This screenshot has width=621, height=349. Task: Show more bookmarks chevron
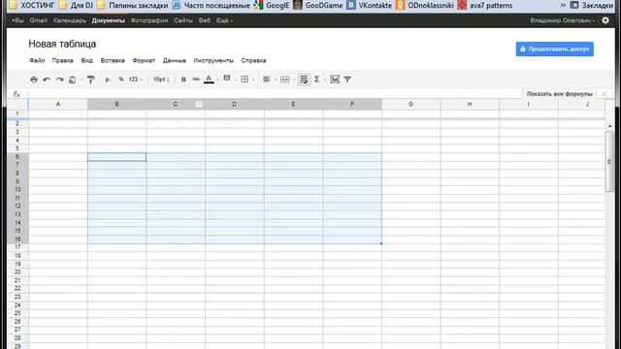click(563, 5)
